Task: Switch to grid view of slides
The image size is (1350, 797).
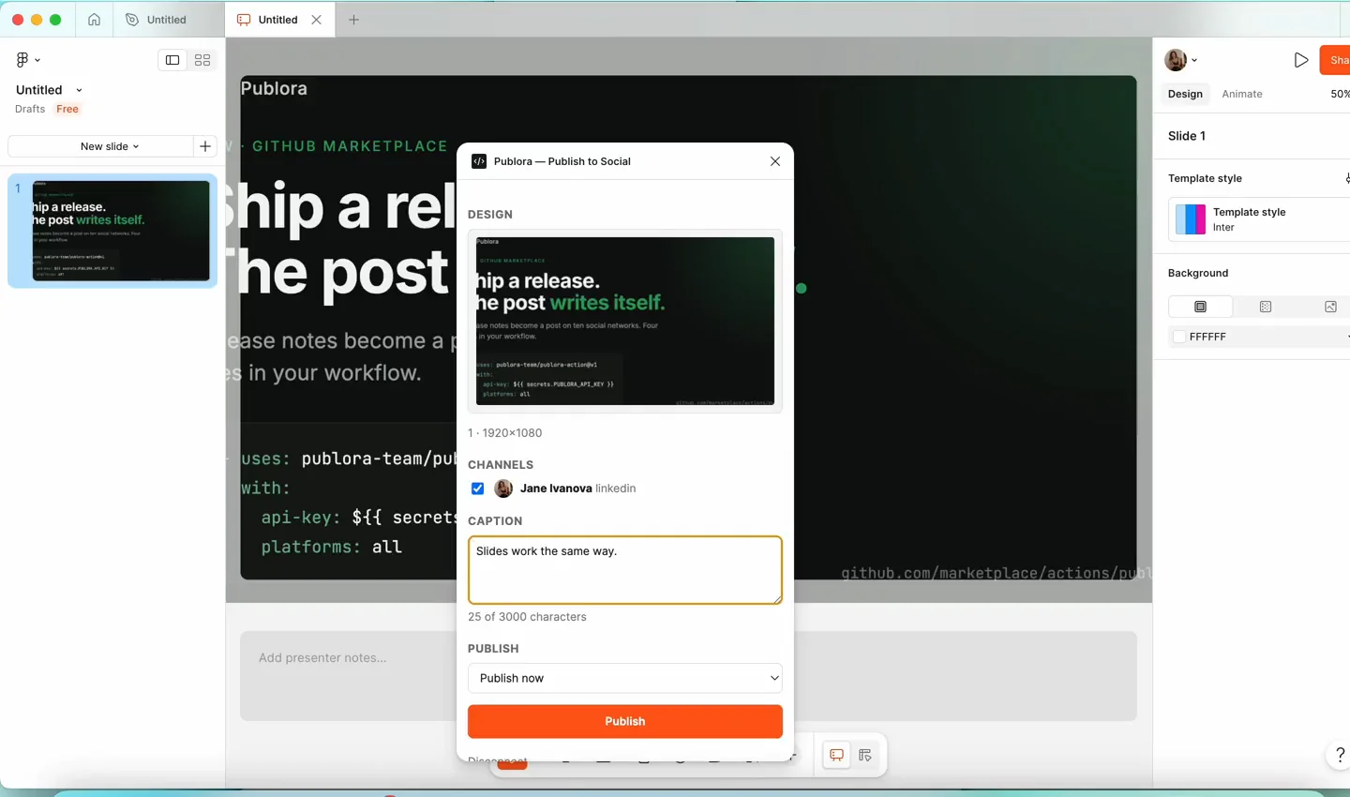Action: [202, 60]
